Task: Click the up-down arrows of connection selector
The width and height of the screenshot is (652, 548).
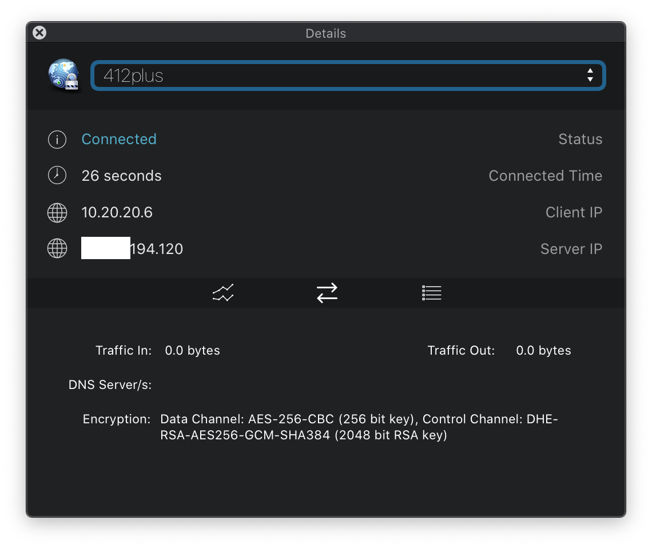Action: pyautogui.click(x=590, y=76)
